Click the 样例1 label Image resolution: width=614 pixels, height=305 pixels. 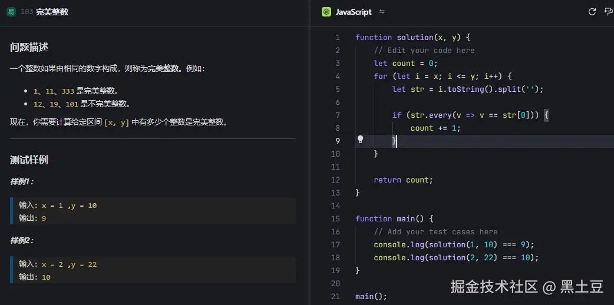tap(22, 182)
